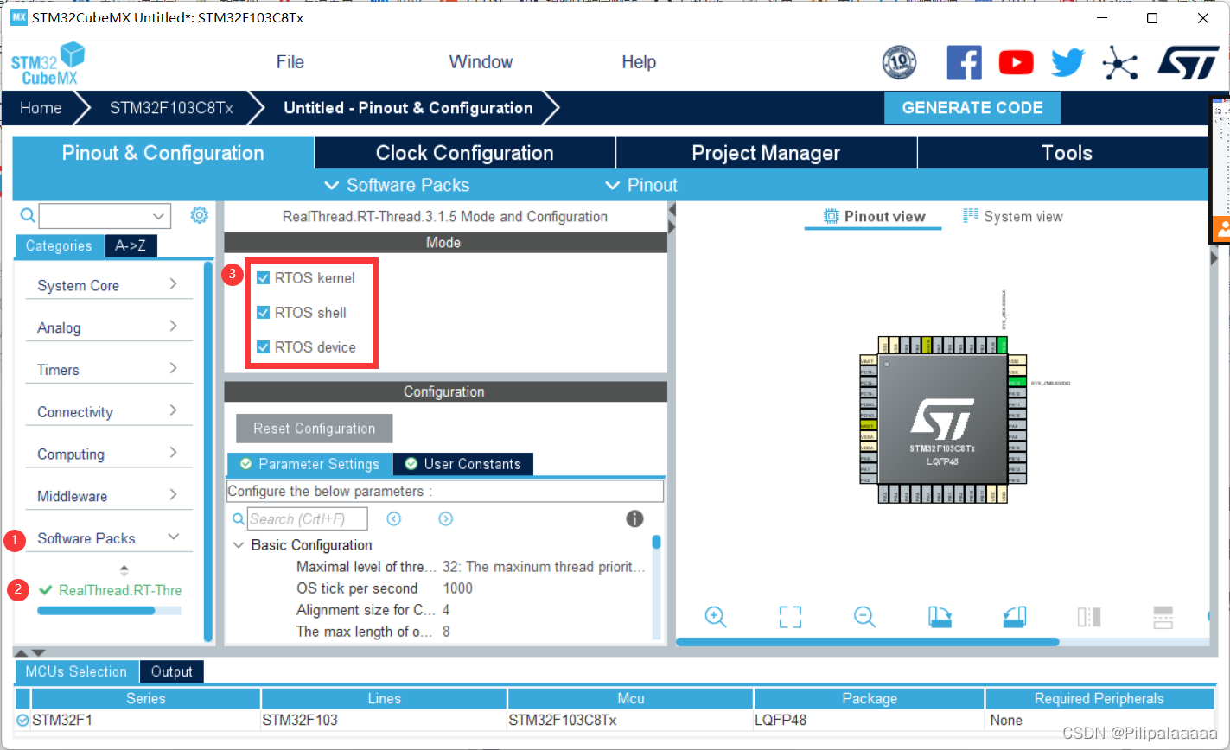
Task: Open category settings gear icon
Action: 199,215
